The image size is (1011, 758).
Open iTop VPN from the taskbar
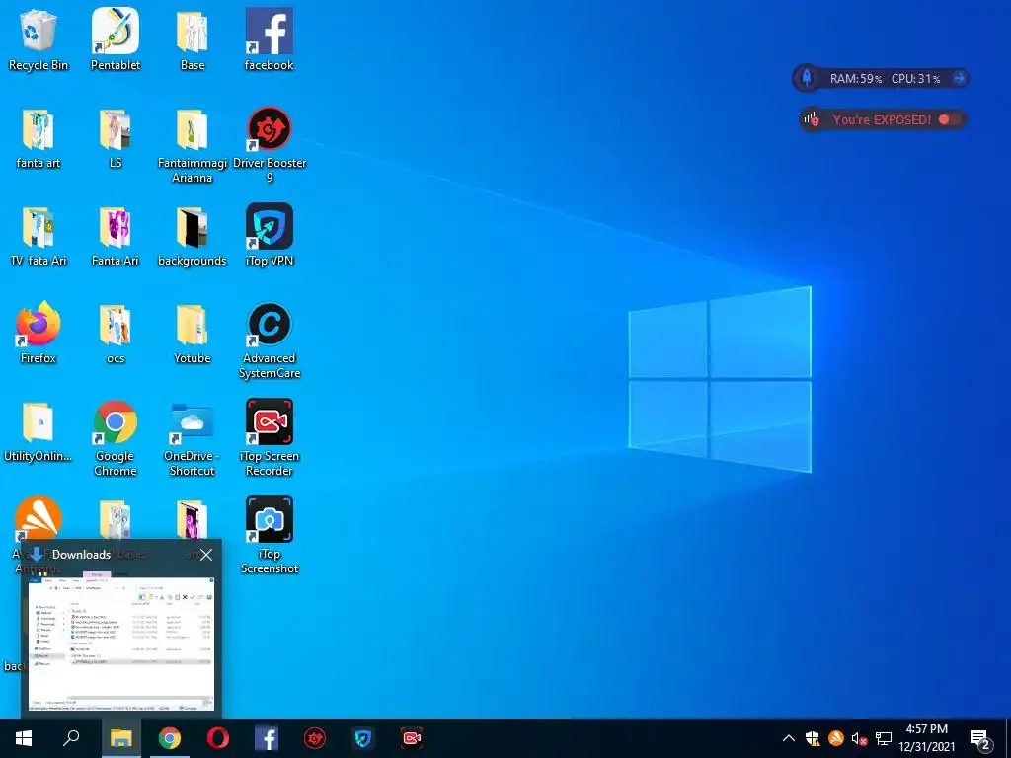click(x=363, y=738)
